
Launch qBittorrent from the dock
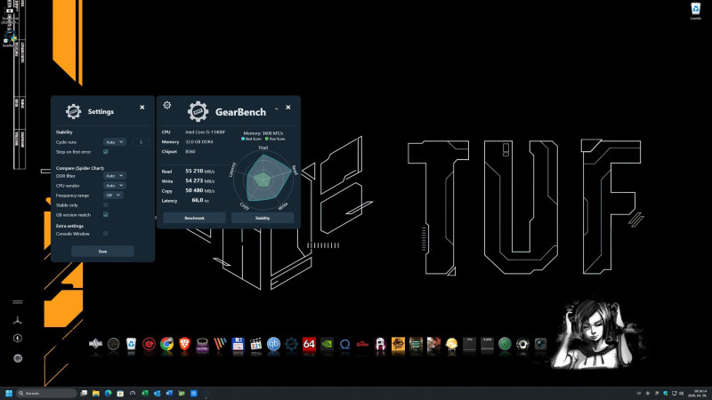click(273, 344)
